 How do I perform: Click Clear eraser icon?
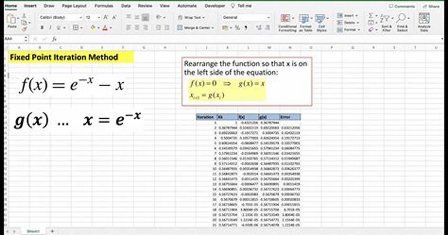[371, 30]
